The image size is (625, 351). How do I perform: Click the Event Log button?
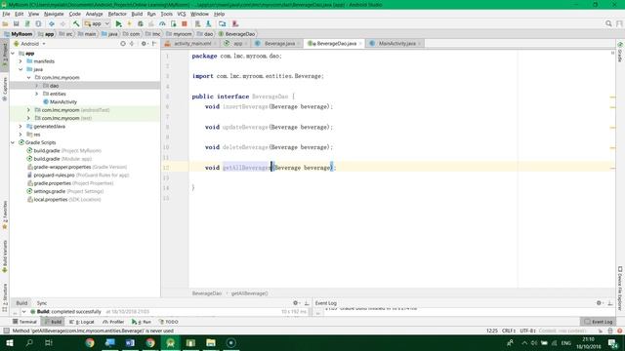pyautogui.click(x=598, y=322)
